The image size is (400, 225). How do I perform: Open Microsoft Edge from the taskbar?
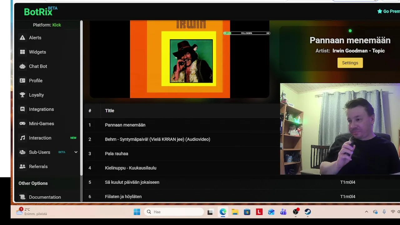(223, 212)
